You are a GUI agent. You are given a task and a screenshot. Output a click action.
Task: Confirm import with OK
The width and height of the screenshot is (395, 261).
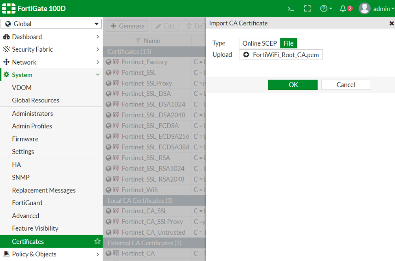tap(293, 85)
